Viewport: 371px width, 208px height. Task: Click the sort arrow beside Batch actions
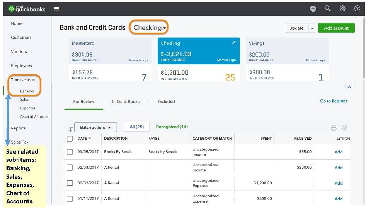click(x=70, y=129)
